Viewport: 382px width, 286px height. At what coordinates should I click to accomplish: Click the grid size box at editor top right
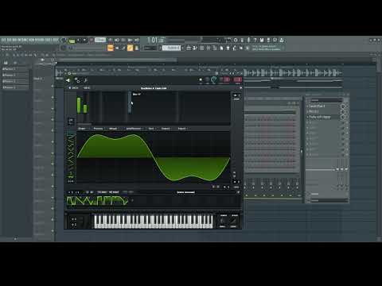236,95
